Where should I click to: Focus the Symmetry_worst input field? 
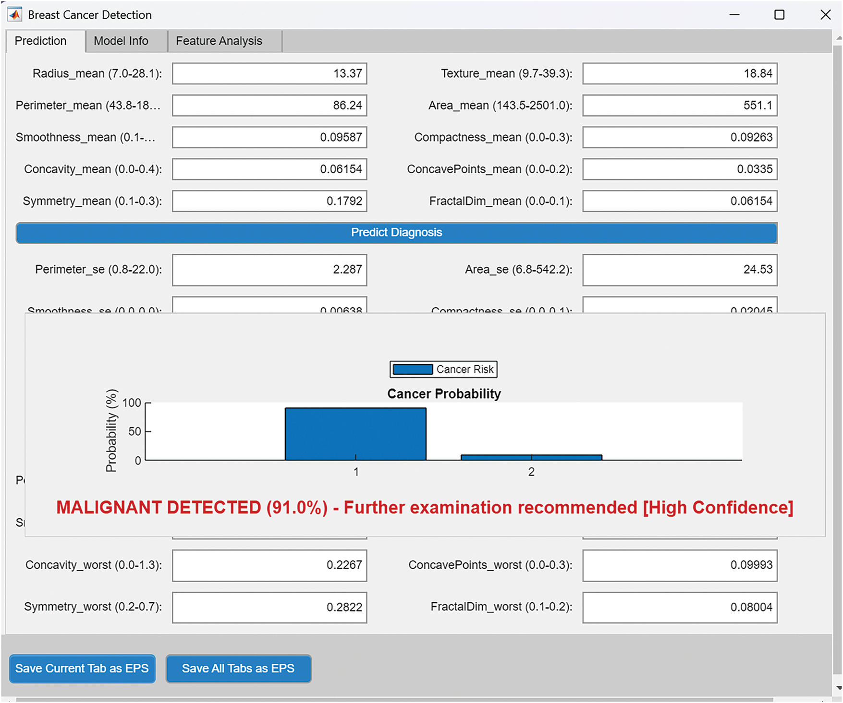click(x=269, y=607)
